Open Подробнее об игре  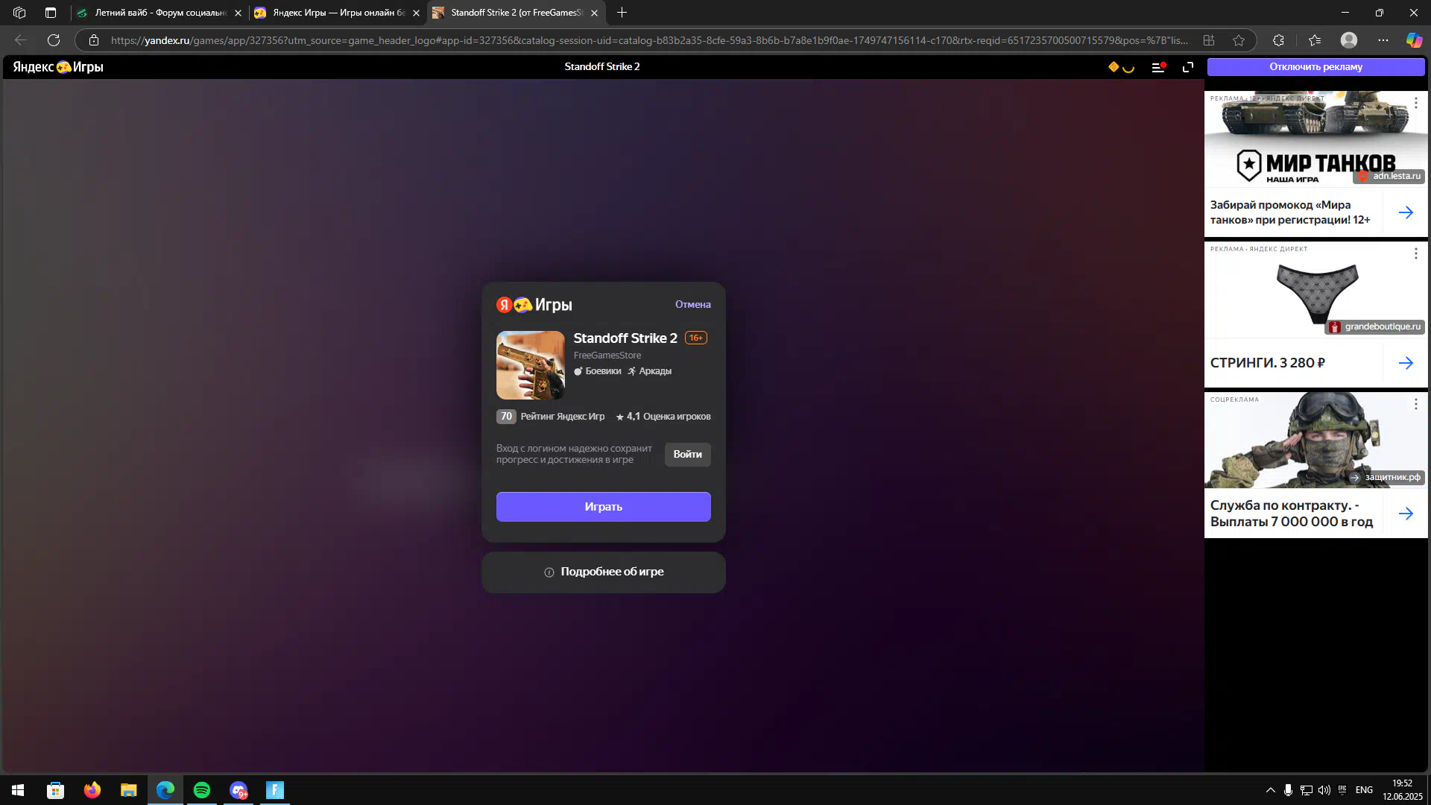(x=603, y=572)
